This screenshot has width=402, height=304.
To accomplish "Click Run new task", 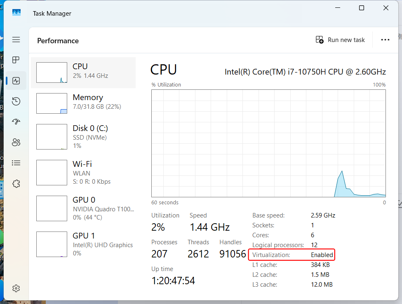I will pos(340,40).
